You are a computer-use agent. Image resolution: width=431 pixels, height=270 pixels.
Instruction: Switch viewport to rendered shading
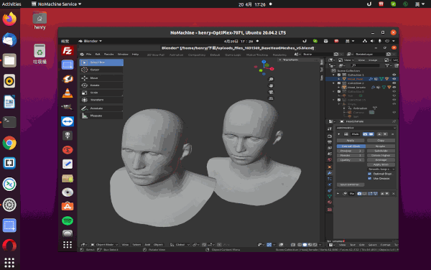tap(315, 245)
